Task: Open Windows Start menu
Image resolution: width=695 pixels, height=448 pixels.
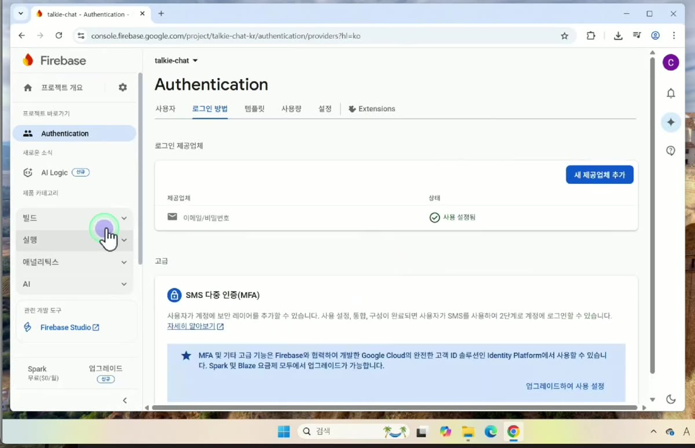Action: tap(284, 432)
